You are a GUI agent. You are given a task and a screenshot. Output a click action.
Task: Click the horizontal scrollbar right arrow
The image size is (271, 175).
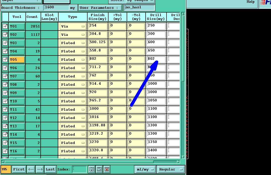[178, 162]
